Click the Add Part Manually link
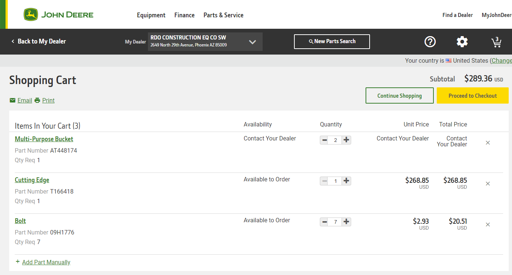 46,262
